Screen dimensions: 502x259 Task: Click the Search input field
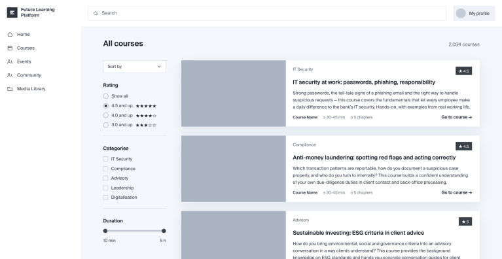click(267, 14)
